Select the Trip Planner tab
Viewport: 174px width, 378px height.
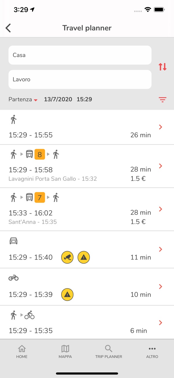109,352
